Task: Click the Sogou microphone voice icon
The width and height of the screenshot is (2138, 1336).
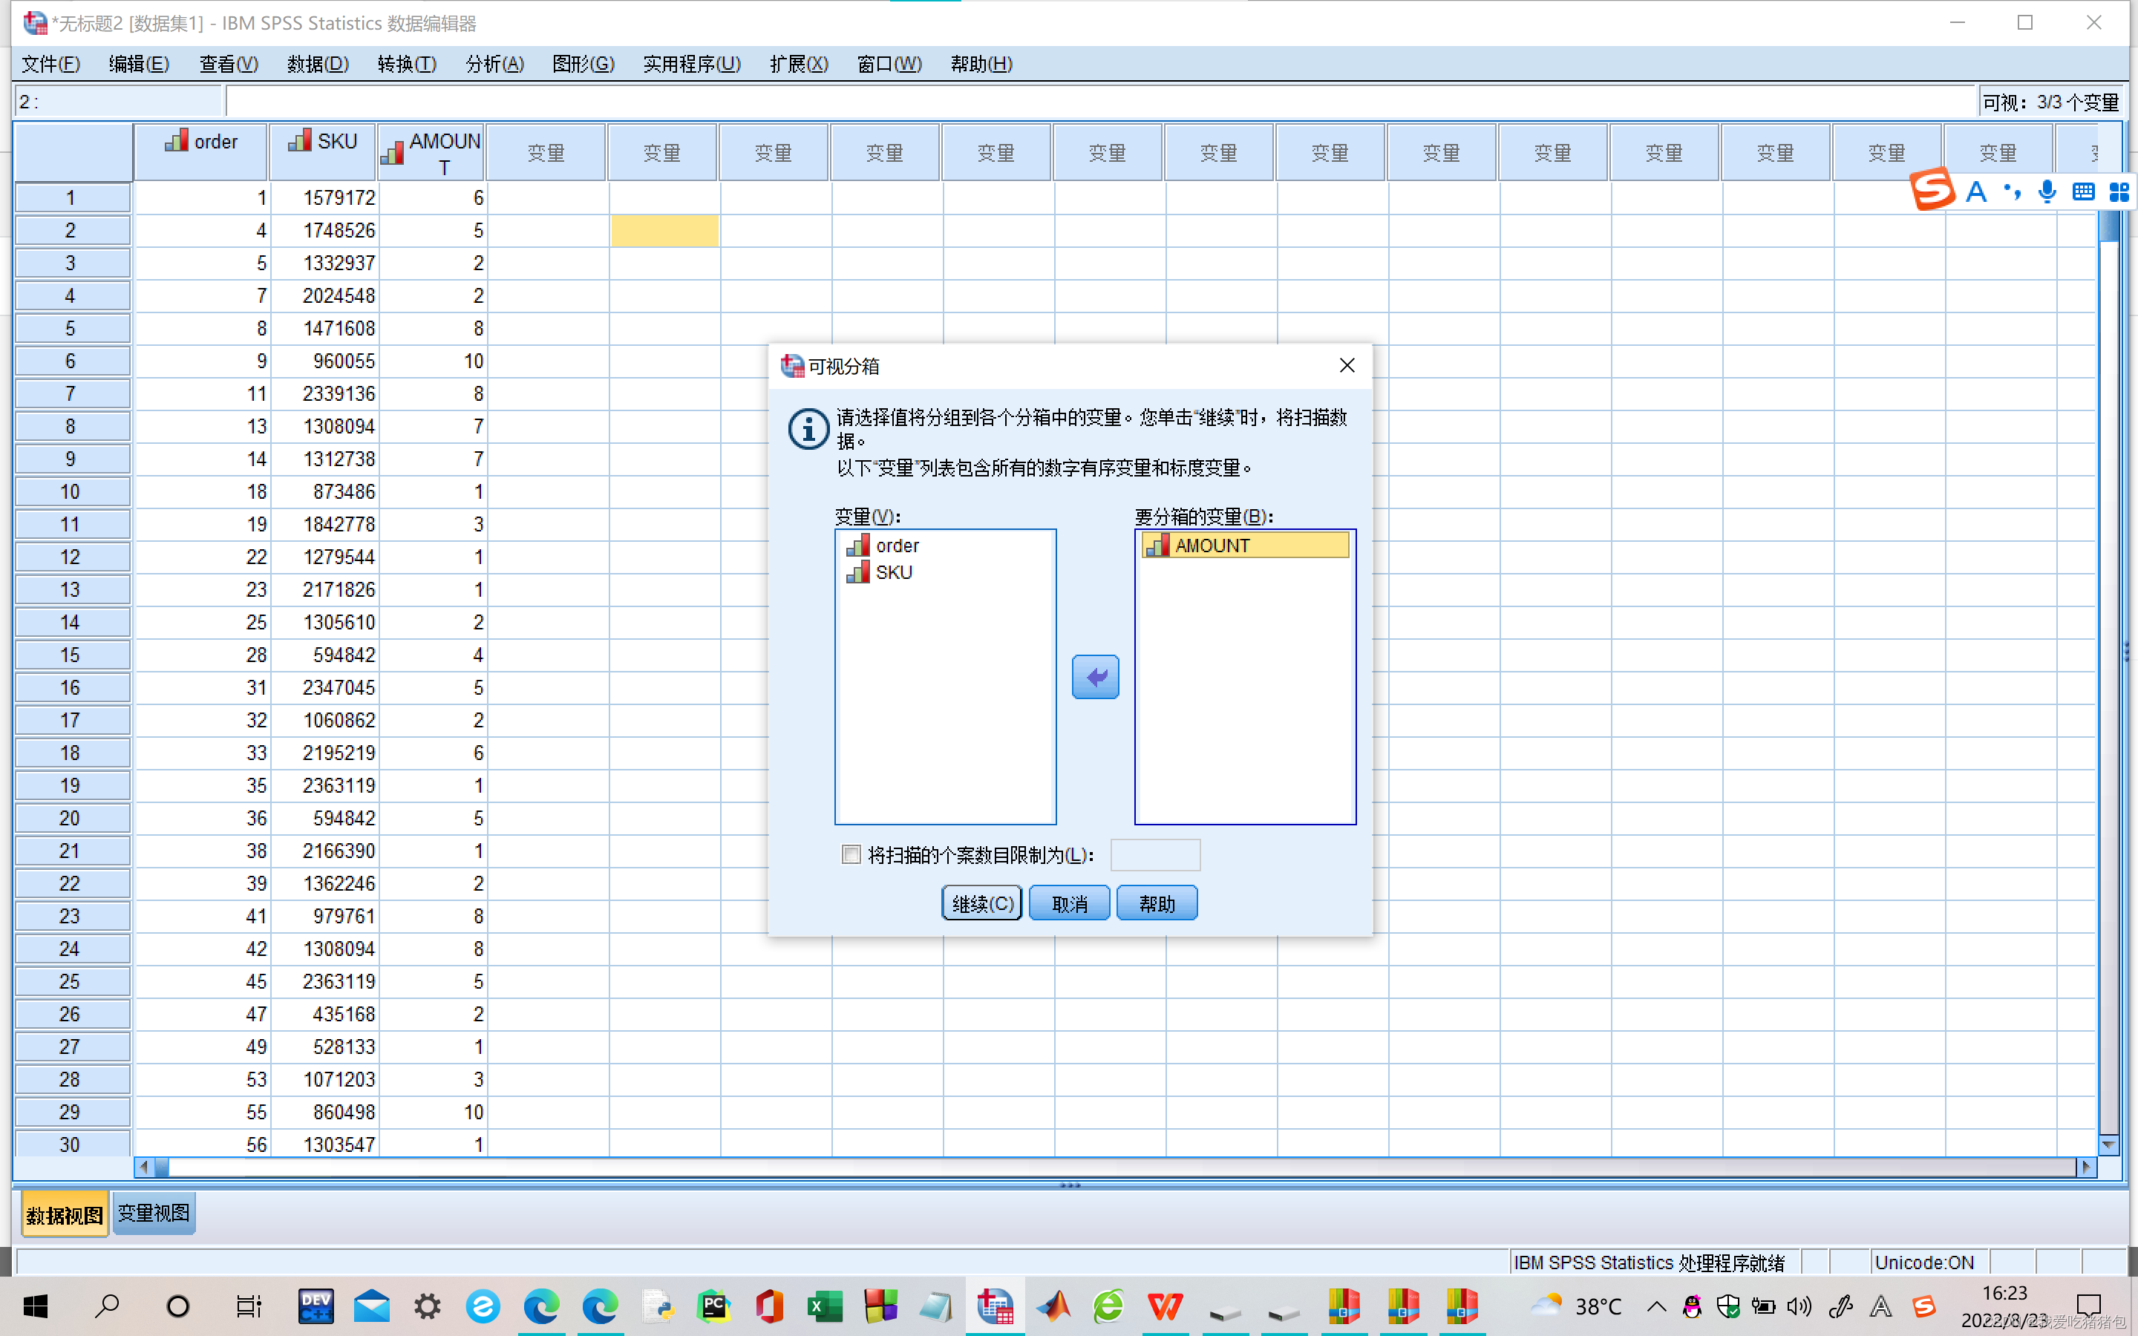Action: tap(2046, 191)
